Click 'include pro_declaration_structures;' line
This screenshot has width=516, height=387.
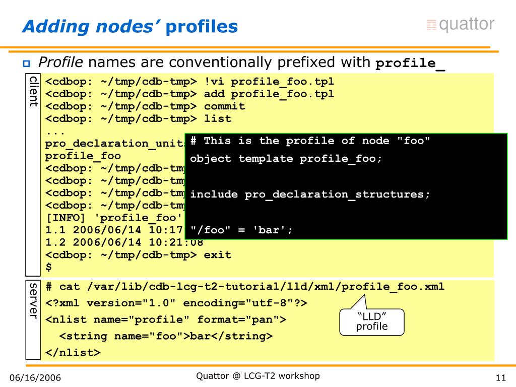[x=310, y=194]
